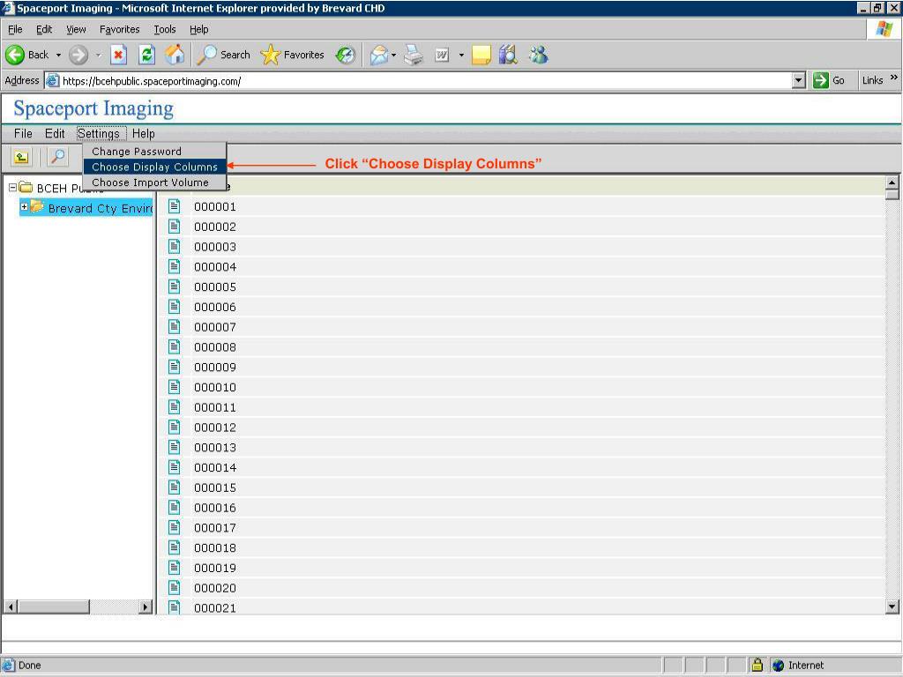Click document icon for row 000010
This screenshot has width=903, height=677.
point(174,387)
